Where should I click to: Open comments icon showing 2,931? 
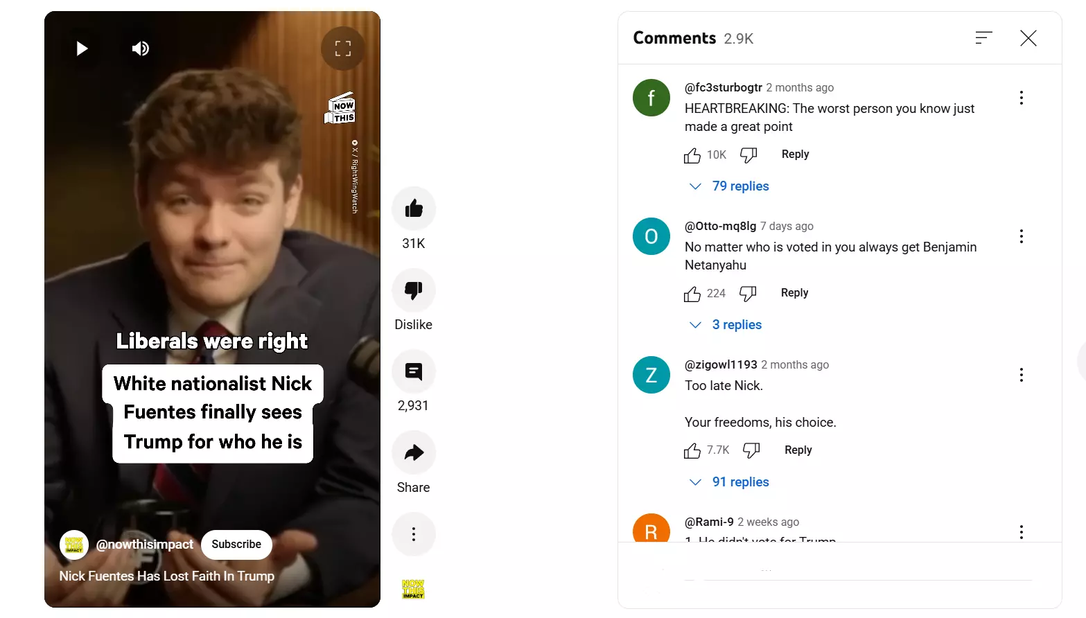pyautogui.click(x=414, y=371)
